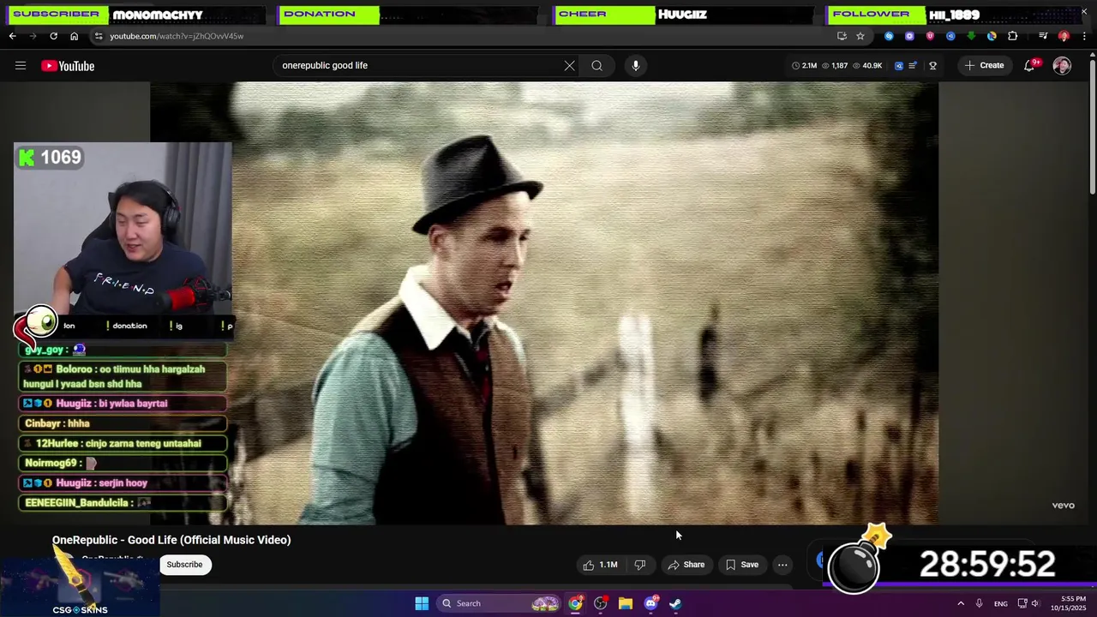
Task: Click the blue extension icon beside stats
Action: coord(899,65)
